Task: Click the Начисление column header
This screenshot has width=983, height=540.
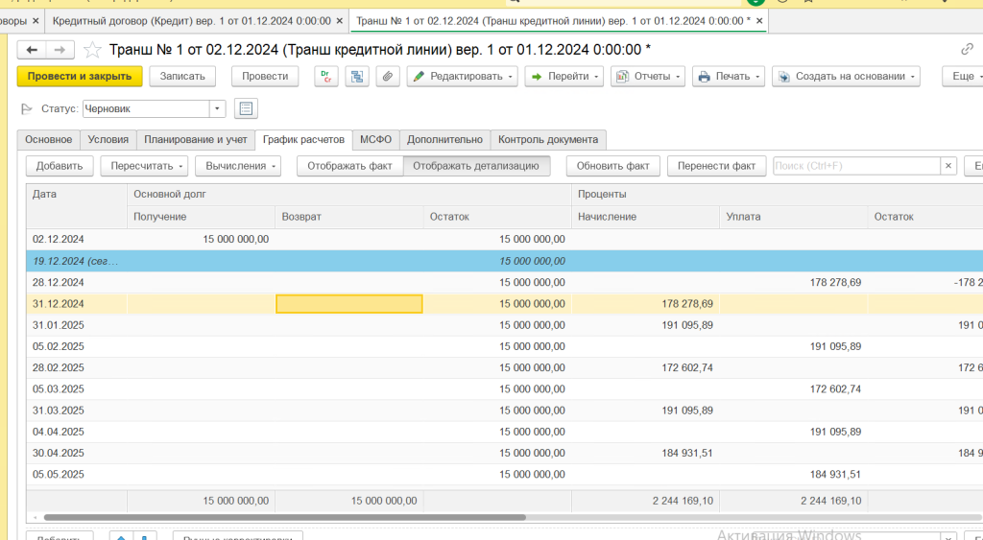Action: (x=645, y=217)
